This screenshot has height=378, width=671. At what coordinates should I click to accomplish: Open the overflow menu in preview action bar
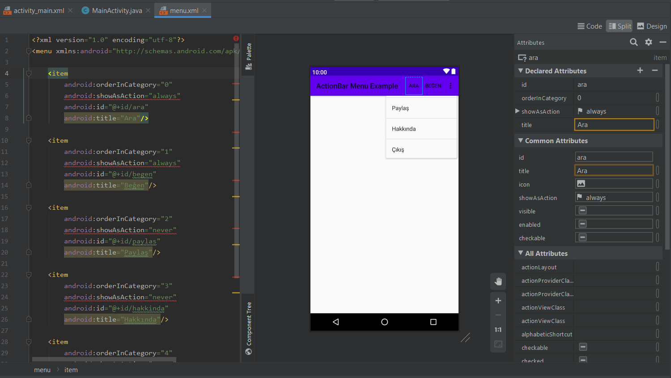[x=450, y=86]
